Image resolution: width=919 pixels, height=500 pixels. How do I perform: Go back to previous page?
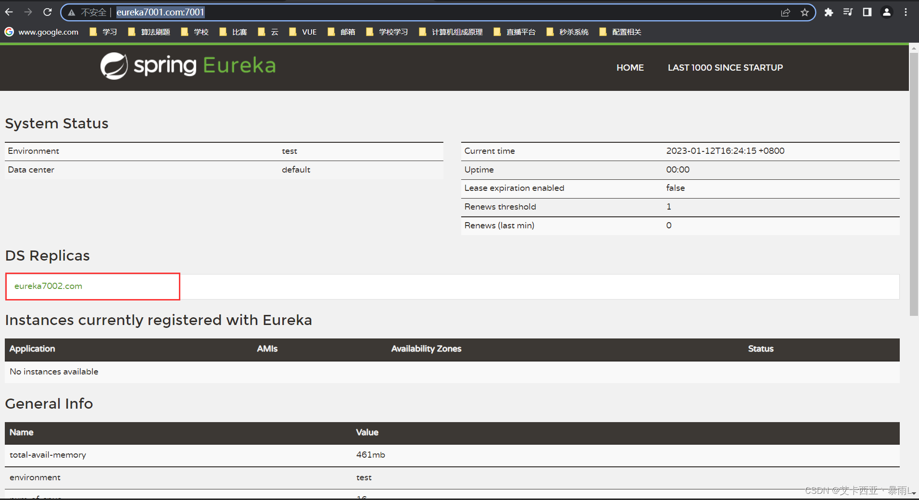tap(9, 12)
